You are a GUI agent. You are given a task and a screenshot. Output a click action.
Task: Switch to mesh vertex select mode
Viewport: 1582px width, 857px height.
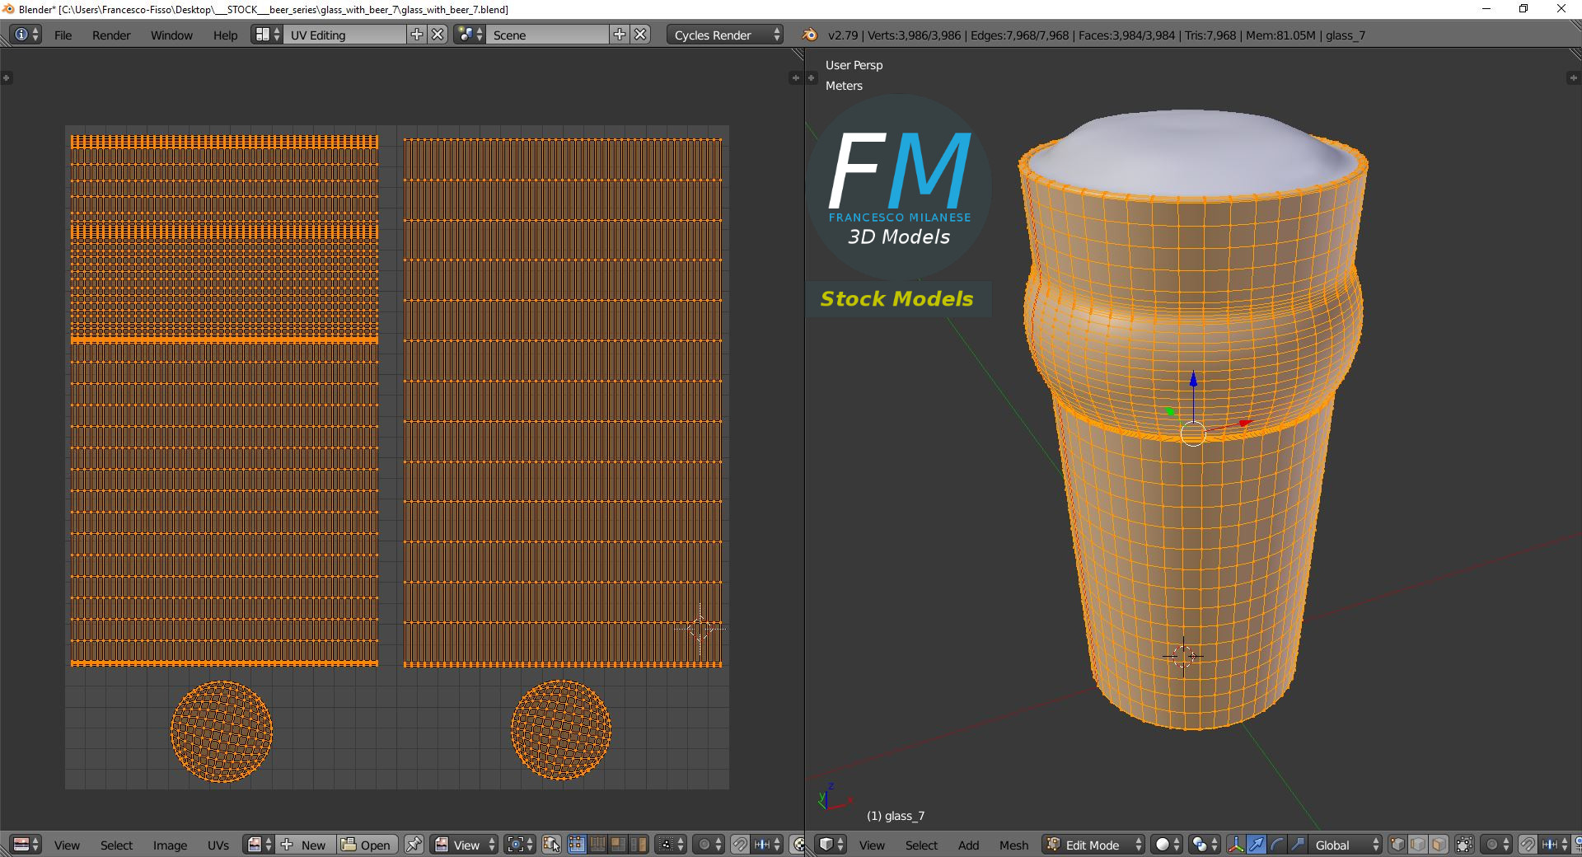(x=1397, y=845)
